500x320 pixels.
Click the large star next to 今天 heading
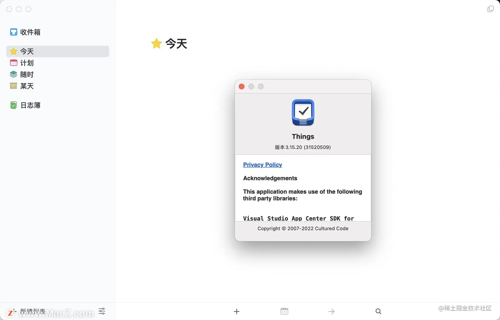156,43
